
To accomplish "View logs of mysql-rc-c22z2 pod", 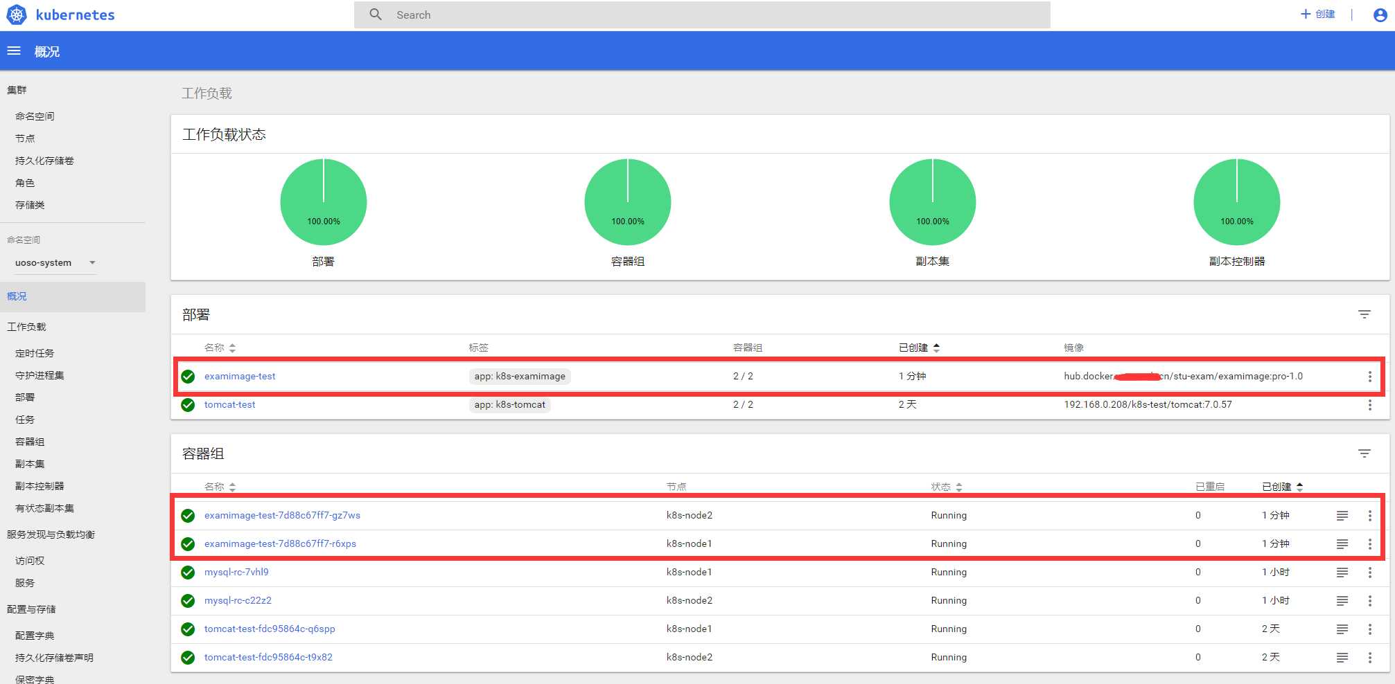I will click(1342, 601).
